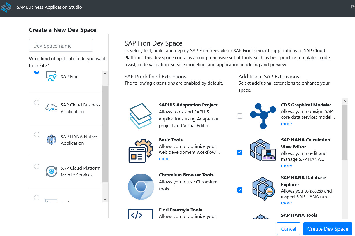Image resolution: width=355 pixels, height=236 pixels.
Task: Click the Create Dev Space button
Action: [328, 228]
